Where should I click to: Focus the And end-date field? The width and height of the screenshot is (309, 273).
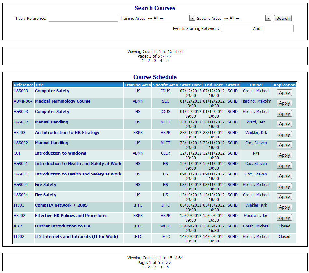[278, 28]
